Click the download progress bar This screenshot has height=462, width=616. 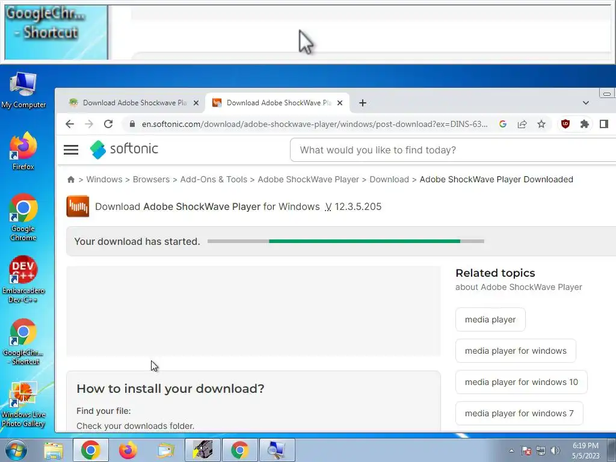(346, 241)
